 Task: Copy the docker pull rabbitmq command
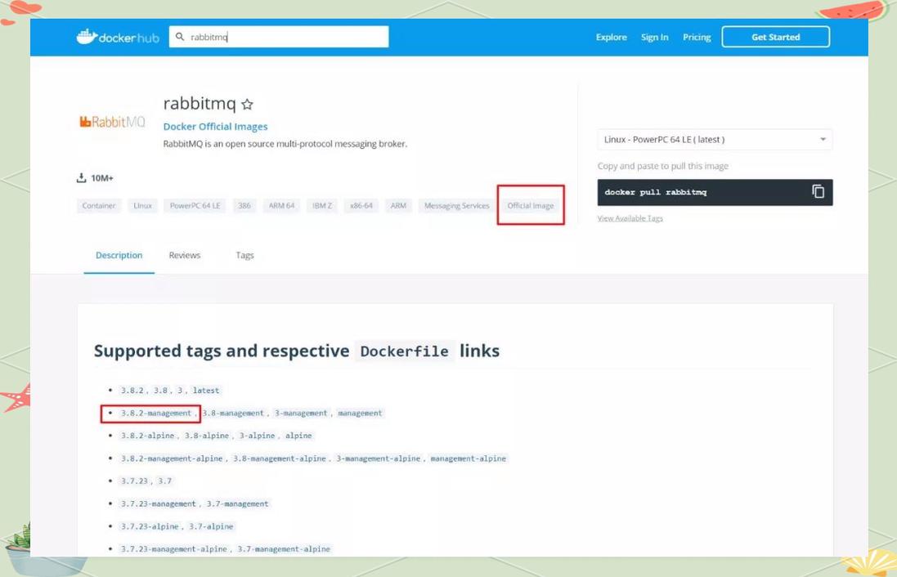pyautogui.click(x=818, y=191)
